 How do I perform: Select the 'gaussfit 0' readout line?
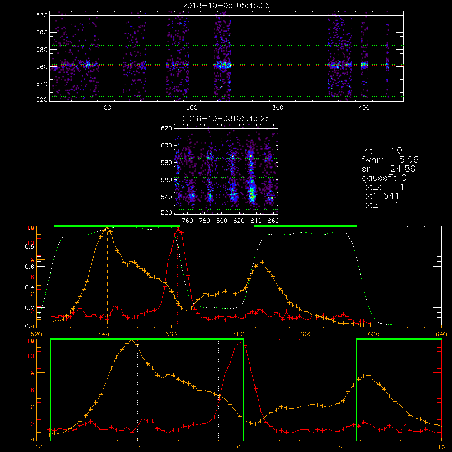(384, 178)
